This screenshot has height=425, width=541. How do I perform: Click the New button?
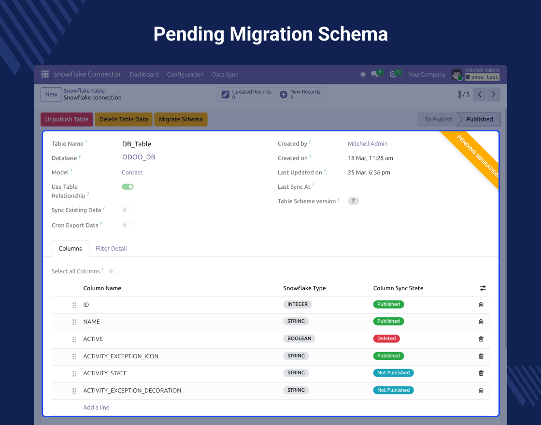tap(51, 95)
